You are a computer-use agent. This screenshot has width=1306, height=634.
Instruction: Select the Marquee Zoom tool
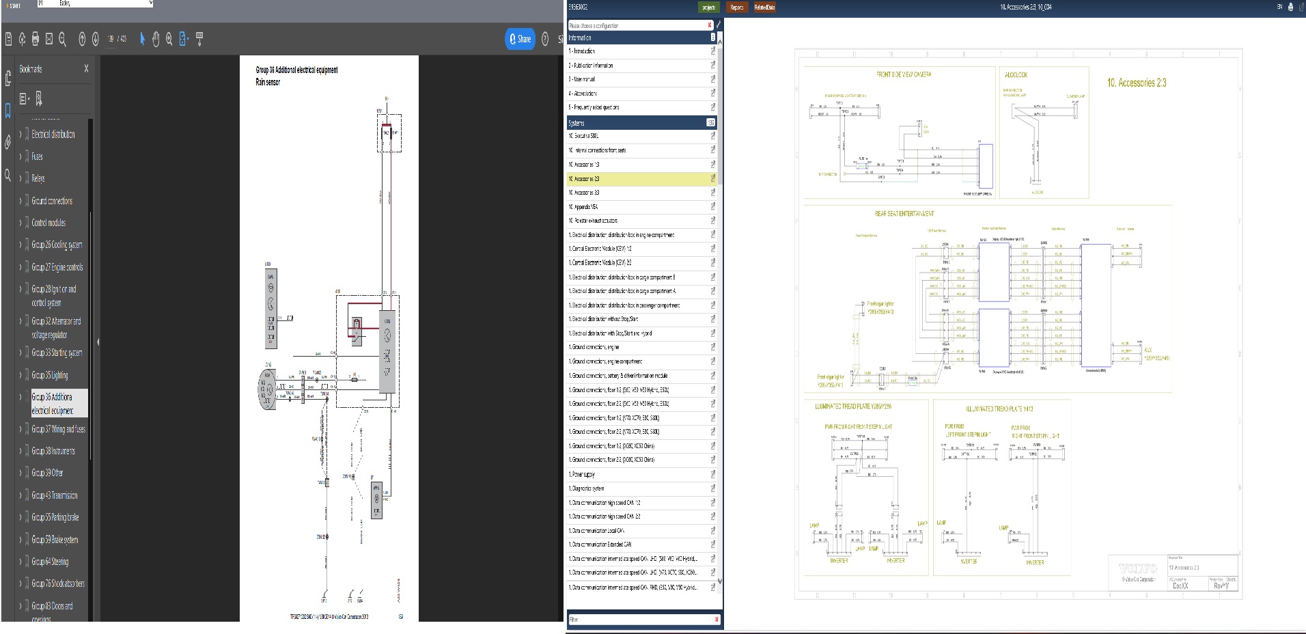[169, 39]
